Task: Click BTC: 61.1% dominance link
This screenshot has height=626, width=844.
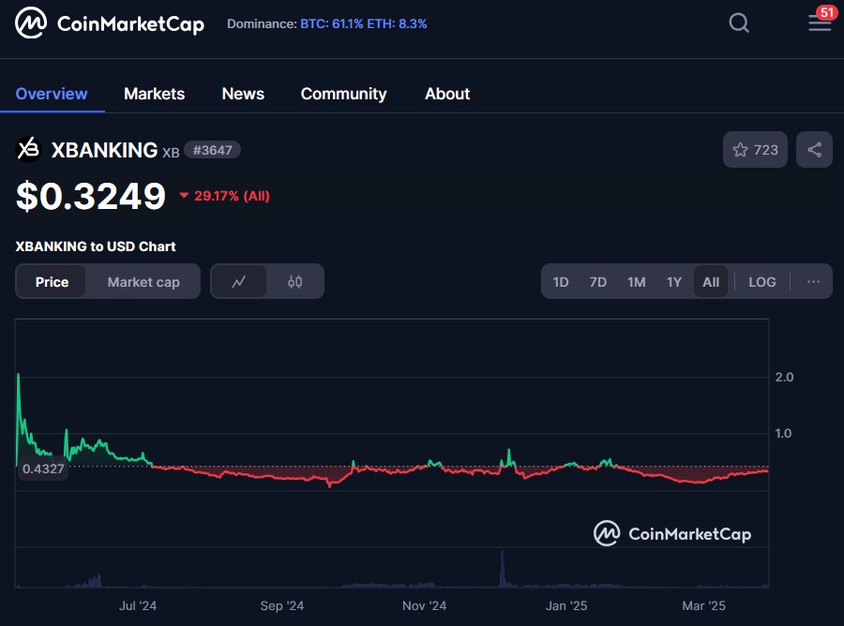Action: tap(332, 23)
